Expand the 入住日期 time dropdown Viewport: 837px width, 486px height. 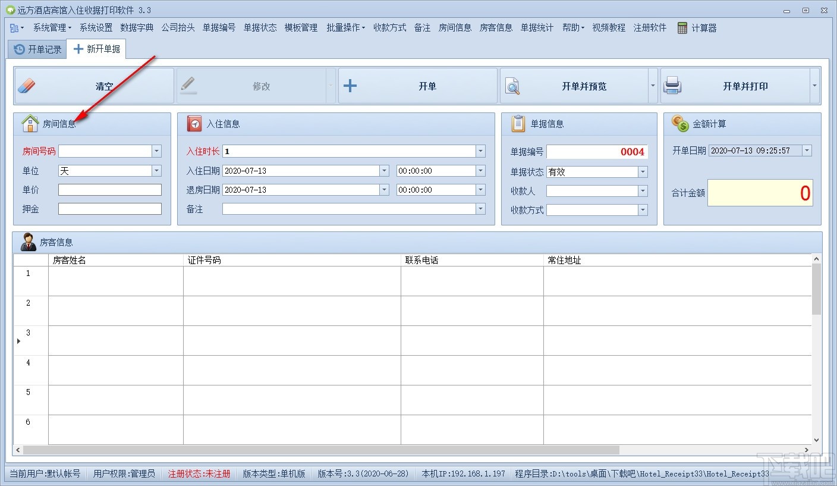pos(480,171)
